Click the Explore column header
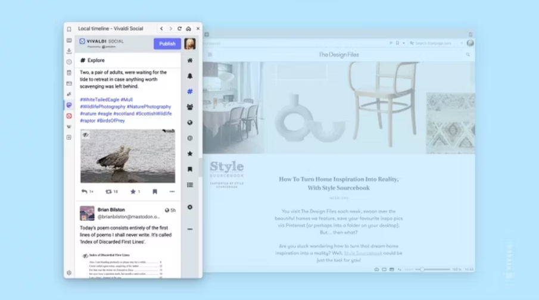The width and height of the screenshot is (539, 300). [128, 61]
